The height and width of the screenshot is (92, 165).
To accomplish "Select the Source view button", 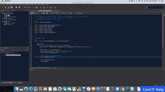I will coord(32,13).
